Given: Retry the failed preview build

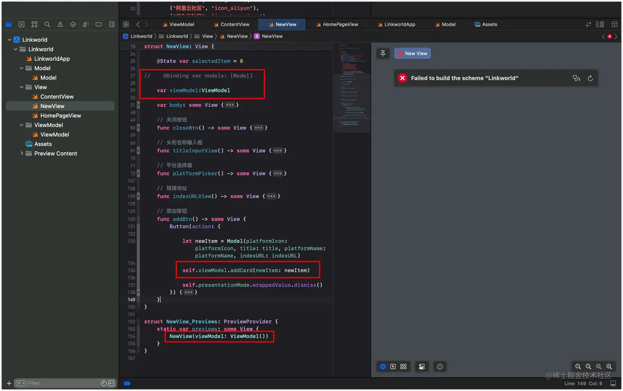Looking at the screenshot, I should [x=590, y=78].
